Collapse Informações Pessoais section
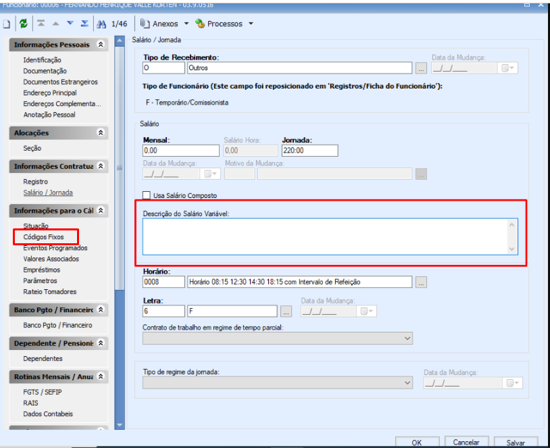The image size is (550, 448). pyautogui.click(x=101, y=45)
